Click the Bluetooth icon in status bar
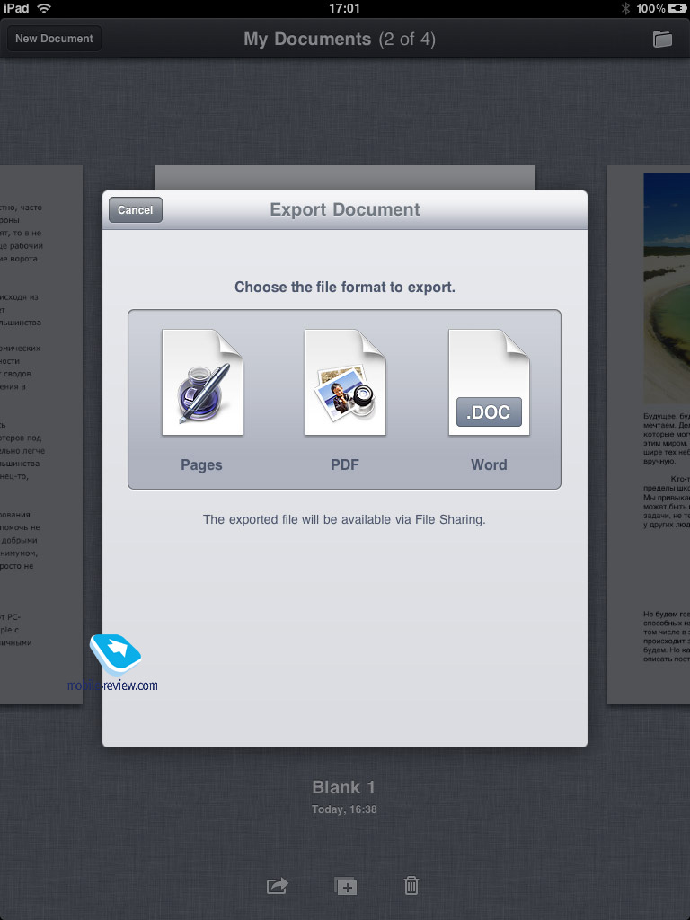This screenshot has width=690, height=920. (x=626, y=8)
